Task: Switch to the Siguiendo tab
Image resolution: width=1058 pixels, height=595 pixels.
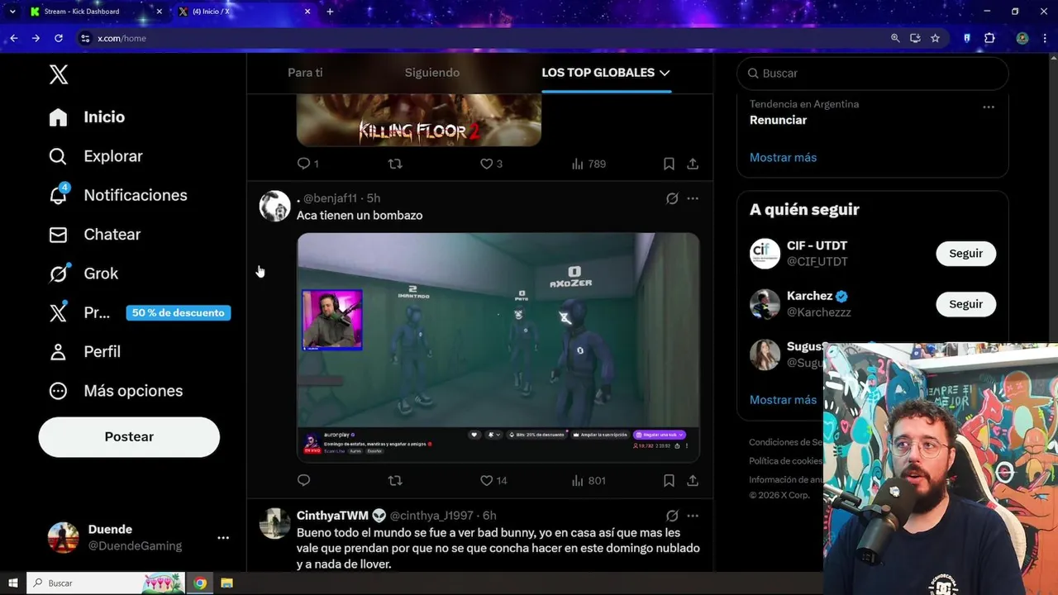Action: coord(431,73)
